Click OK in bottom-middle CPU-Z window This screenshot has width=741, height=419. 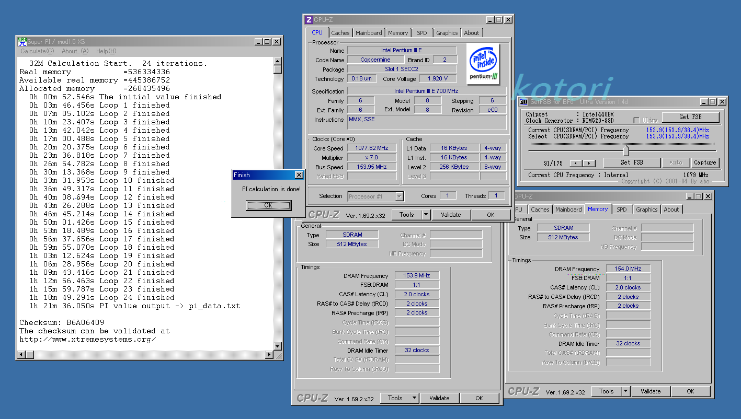479,398
